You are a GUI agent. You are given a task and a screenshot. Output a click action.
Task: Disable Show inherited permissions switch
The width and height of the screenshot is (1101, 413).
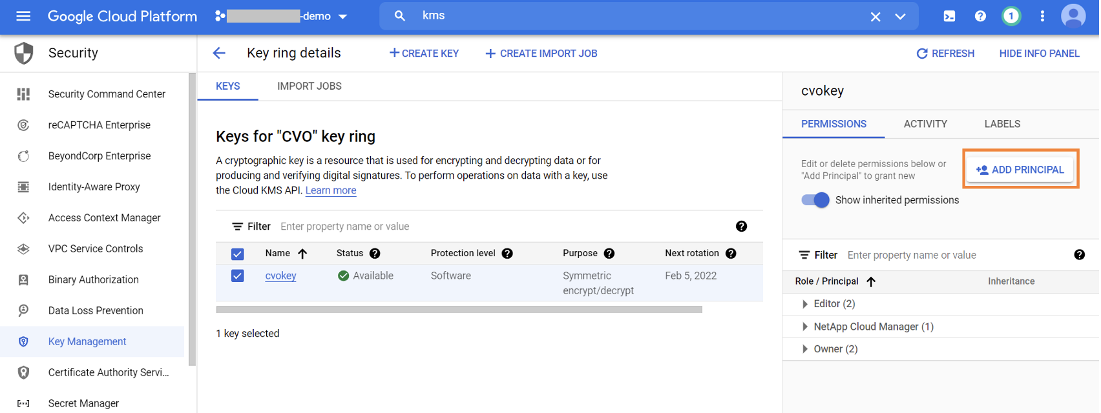point(815,200)
